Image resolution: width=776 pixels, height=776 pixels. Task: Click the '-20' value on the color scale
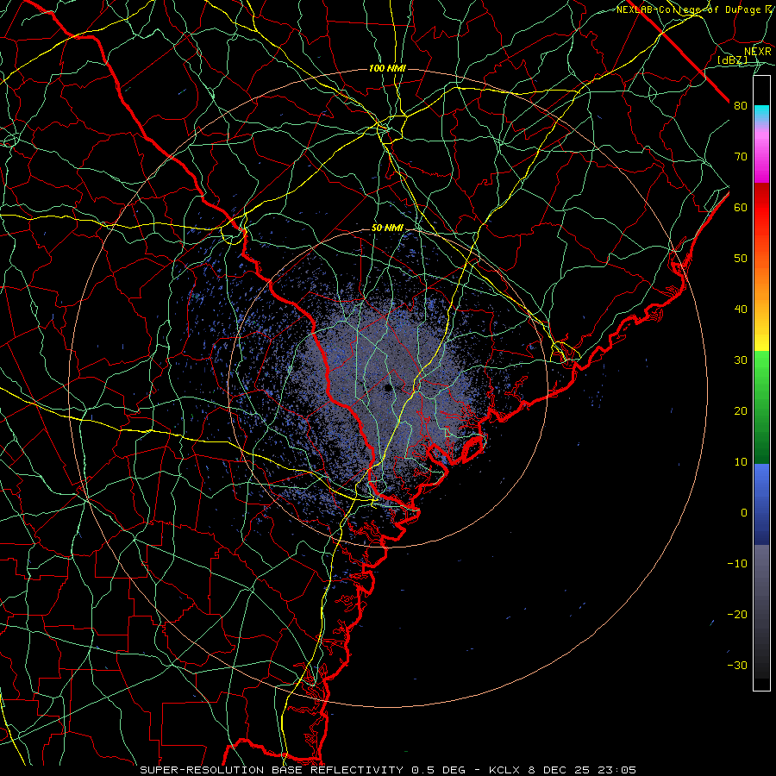point(737,615)
